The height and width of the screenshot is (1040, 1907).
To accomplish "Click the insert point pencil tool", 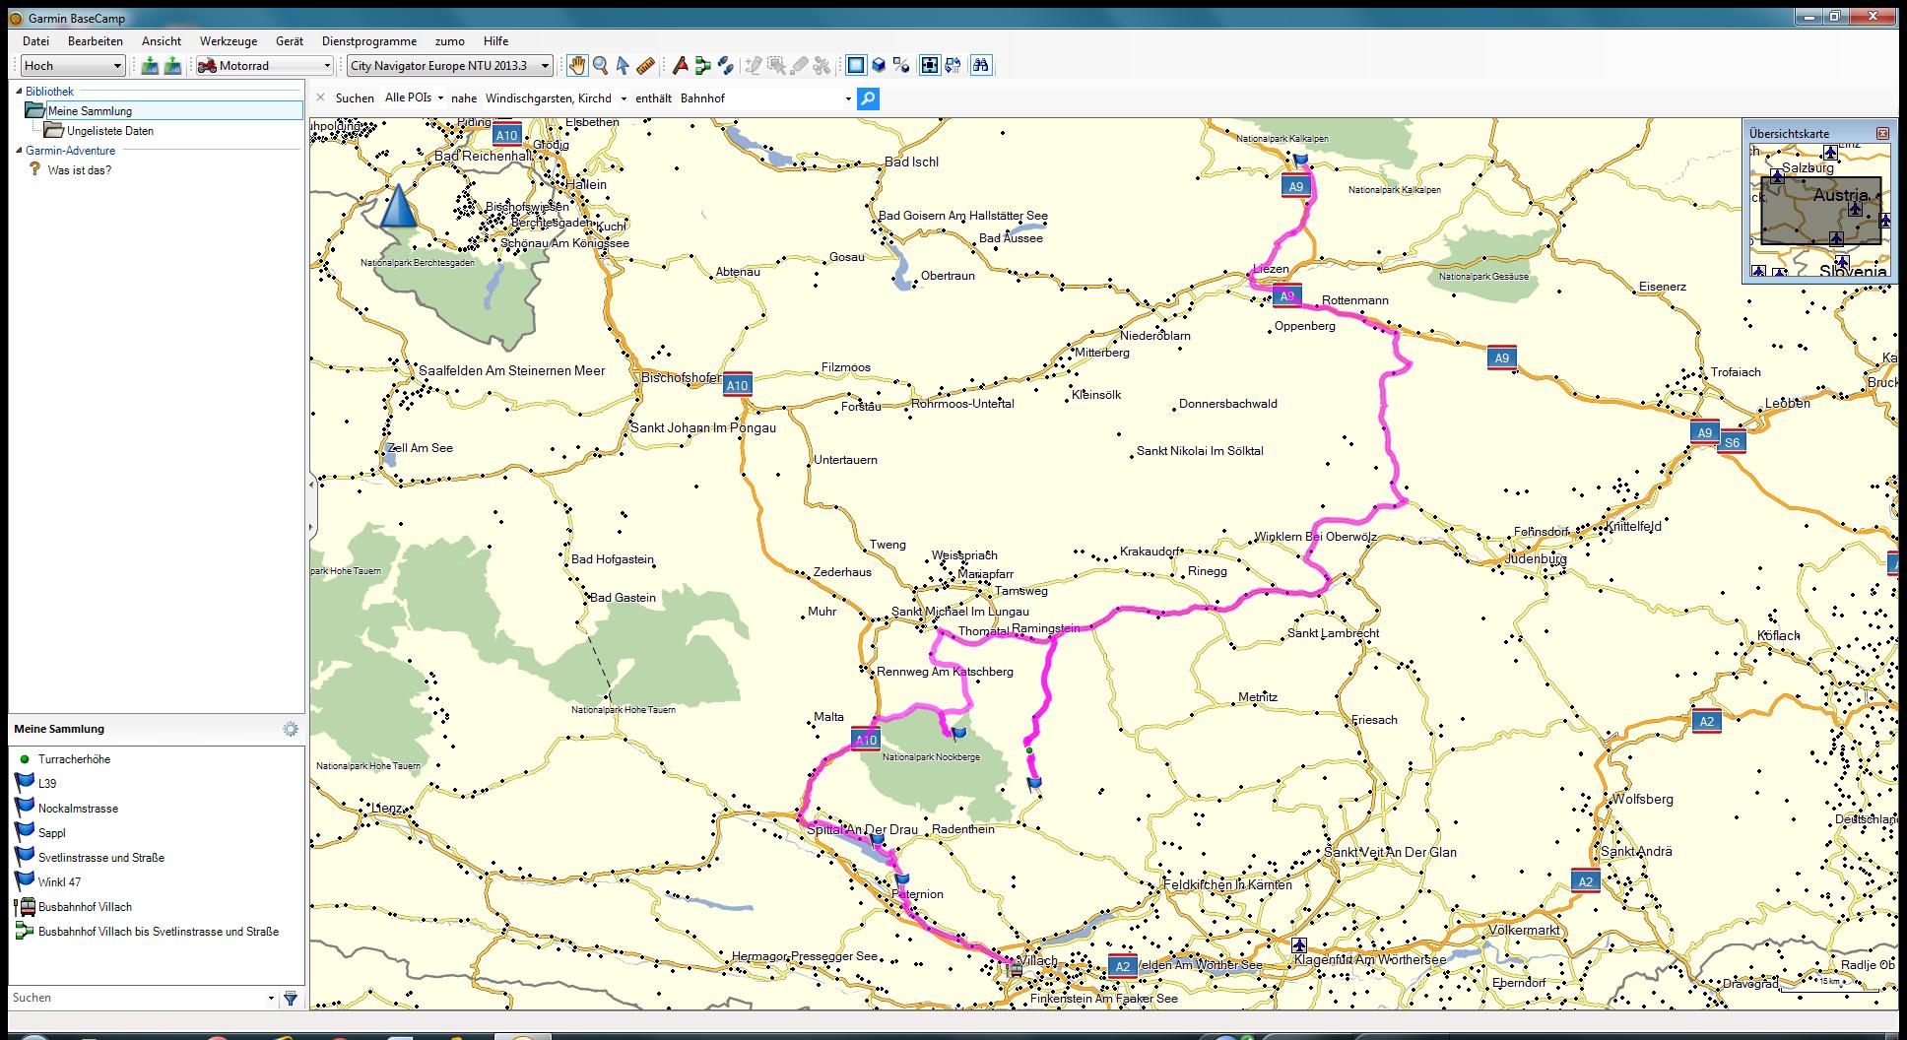I will pyautogui.click(x=754, y=66).
